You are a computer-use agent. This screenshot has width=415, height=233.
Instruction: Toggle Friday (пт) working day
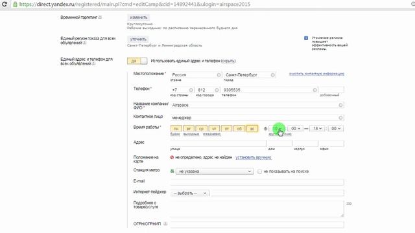(x=226, y=129)
